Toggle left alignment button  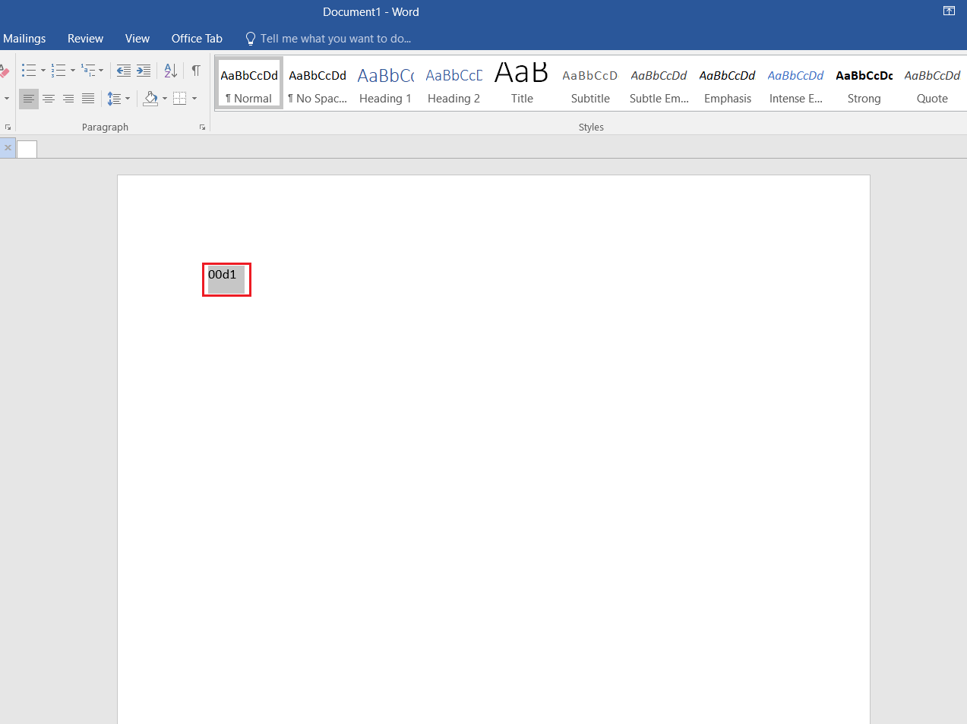pos(29,99)
